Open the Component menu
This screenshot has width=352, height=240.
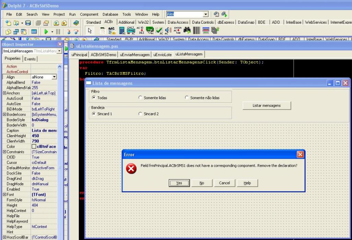coord(89,14)
